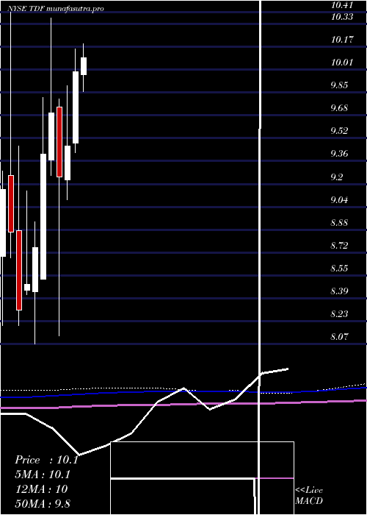Click the red candlestick with body reaching 9.68
The width and height of the screenshot is (367, 515).
click(59, 142)
